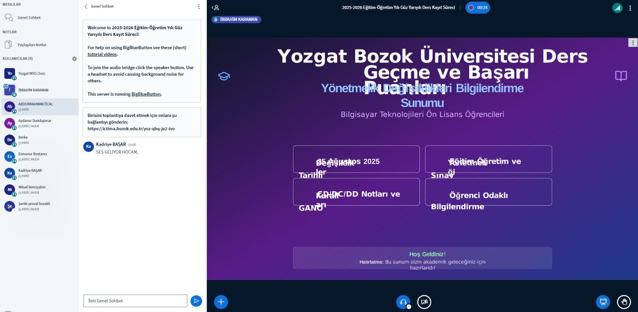Open the Paylaşılan Notlar shared notes
638x312 pixels.
32,45
